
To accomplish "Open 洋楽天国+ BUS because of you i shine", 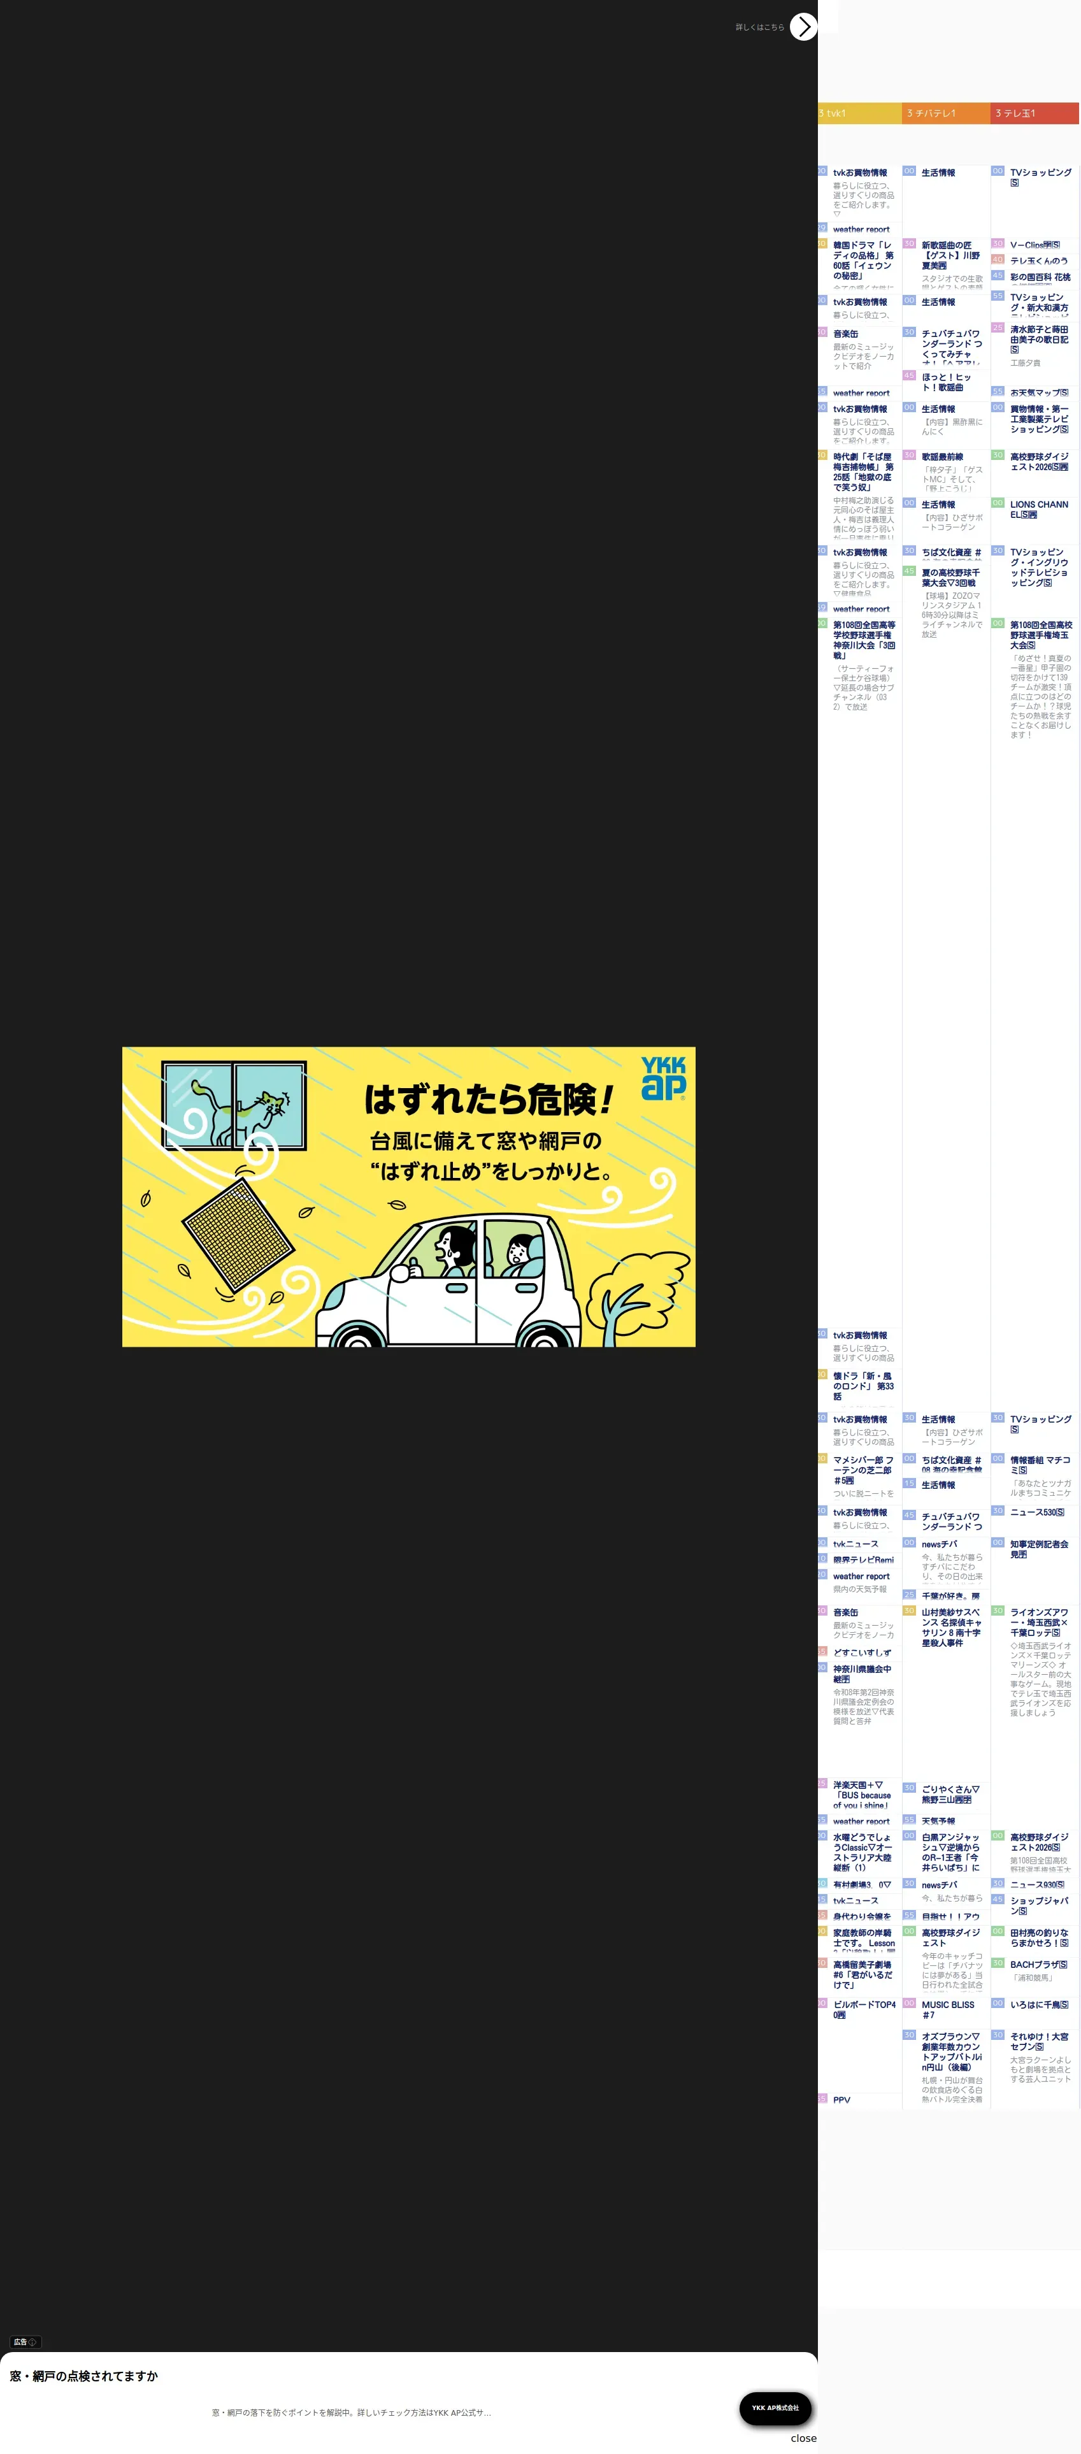I will tap(862, 1795).
